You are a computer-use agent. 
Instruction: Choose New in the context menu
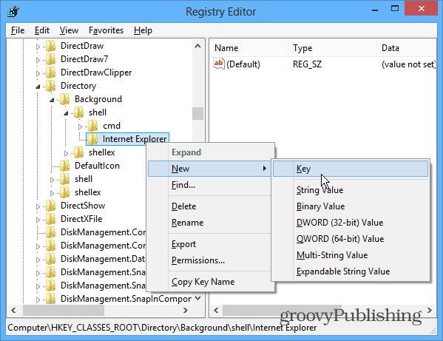[209, 169]
